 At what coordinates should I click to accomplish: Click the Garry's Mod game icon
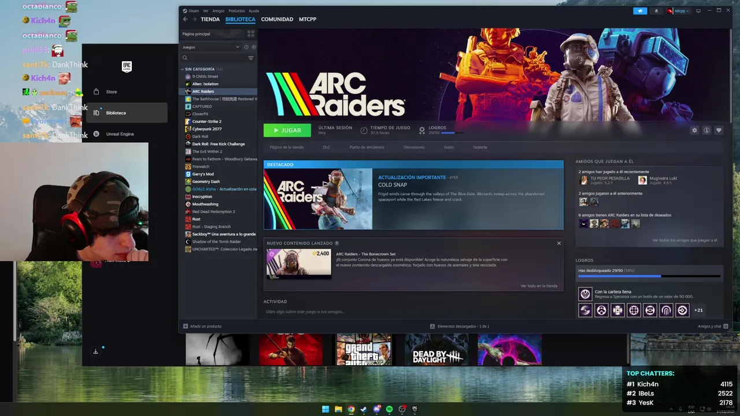coord(188,174)
